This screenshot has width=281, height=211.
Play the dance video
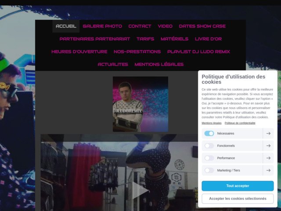[140, 190]
